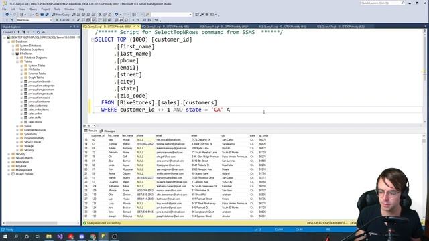Select the production.pokemon table
This screenshot has height=241, width=429.
click(x=41, y=90)
